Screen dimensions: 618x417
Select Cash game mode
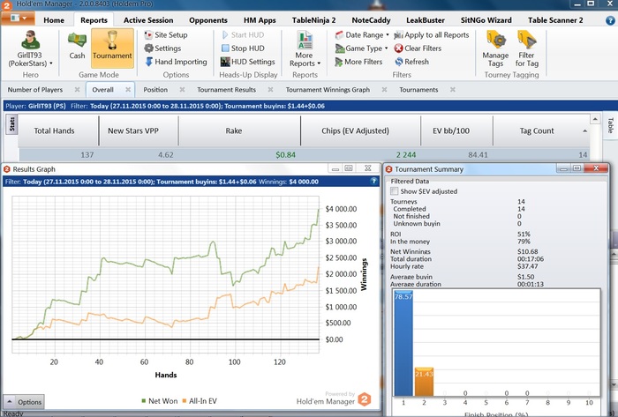[x=77, y=46]
